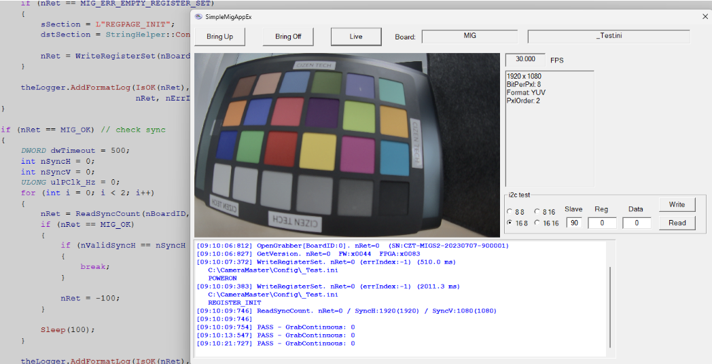Screen dimensions: 712x364
Task: Click the i2c Write button
Action: [x=677, y=204]
